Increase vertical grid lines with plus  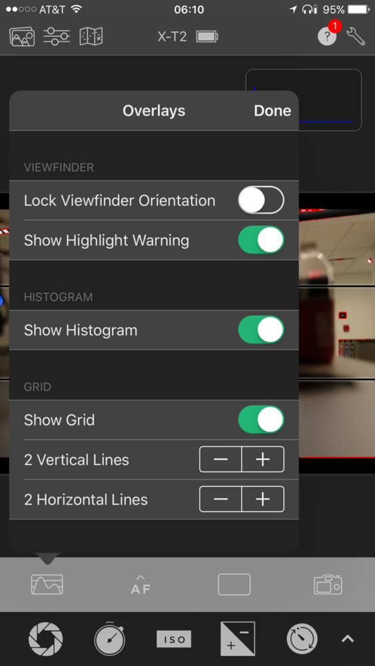(263, 459)
